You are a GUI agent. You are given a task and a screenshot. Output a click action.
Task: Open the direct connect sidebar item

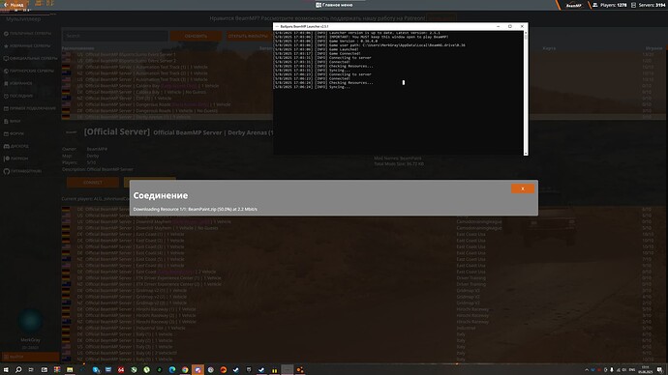[x=30, y=108]
